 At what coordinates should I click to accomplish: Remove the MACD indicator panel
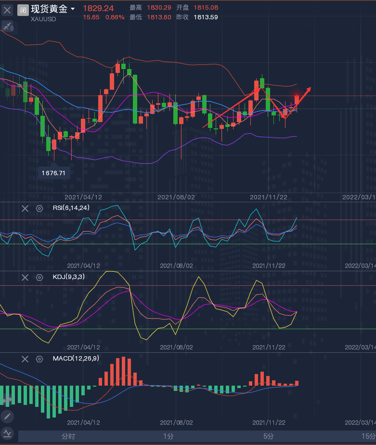coord(25,359)
